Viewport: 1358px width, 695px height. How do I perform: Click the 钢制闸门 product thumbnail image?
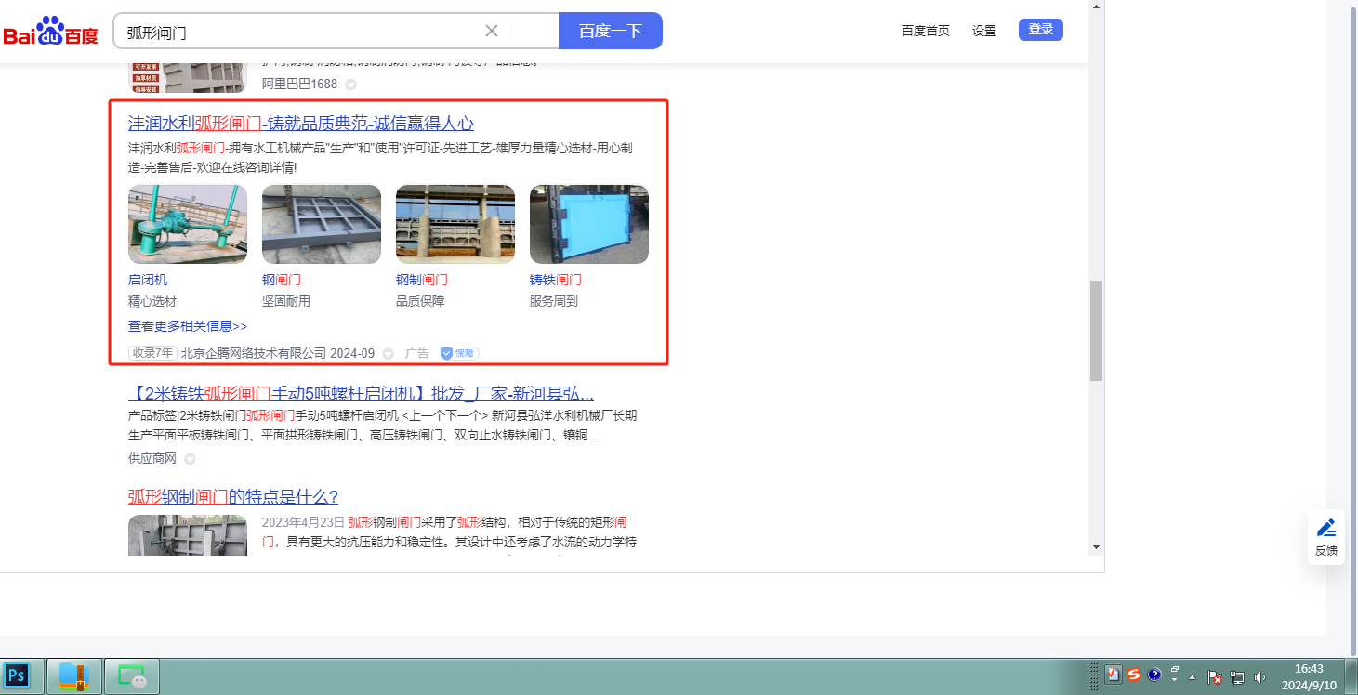click(x=455, y=224)
